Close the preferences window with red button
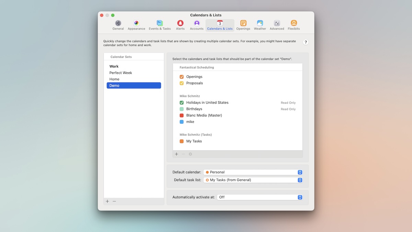This screenshot has width=412, height=232. (102, 15)
